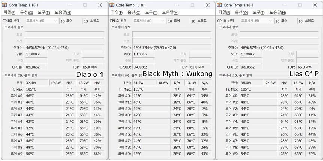Click the 스레드 count box in the Lies Of P window
The height and width of the screenshot is (161, 323).
(300, 21)
